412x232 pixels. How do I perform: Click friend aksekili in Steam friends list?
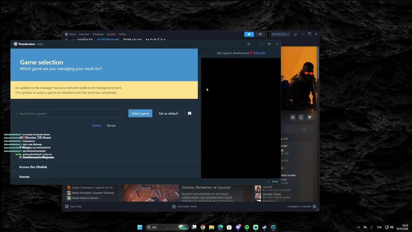click(273, 188)
